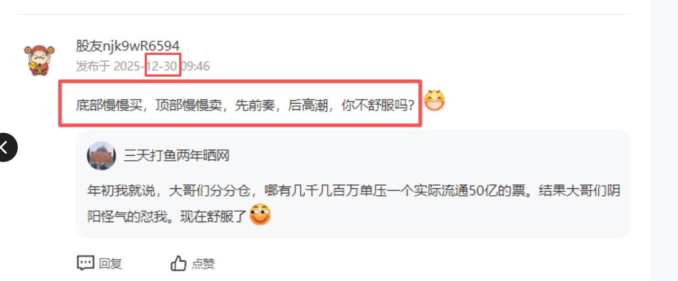Viewport: 678px width, 281px height.
Task: Click the 回复 text label
Action: point(110,264)
